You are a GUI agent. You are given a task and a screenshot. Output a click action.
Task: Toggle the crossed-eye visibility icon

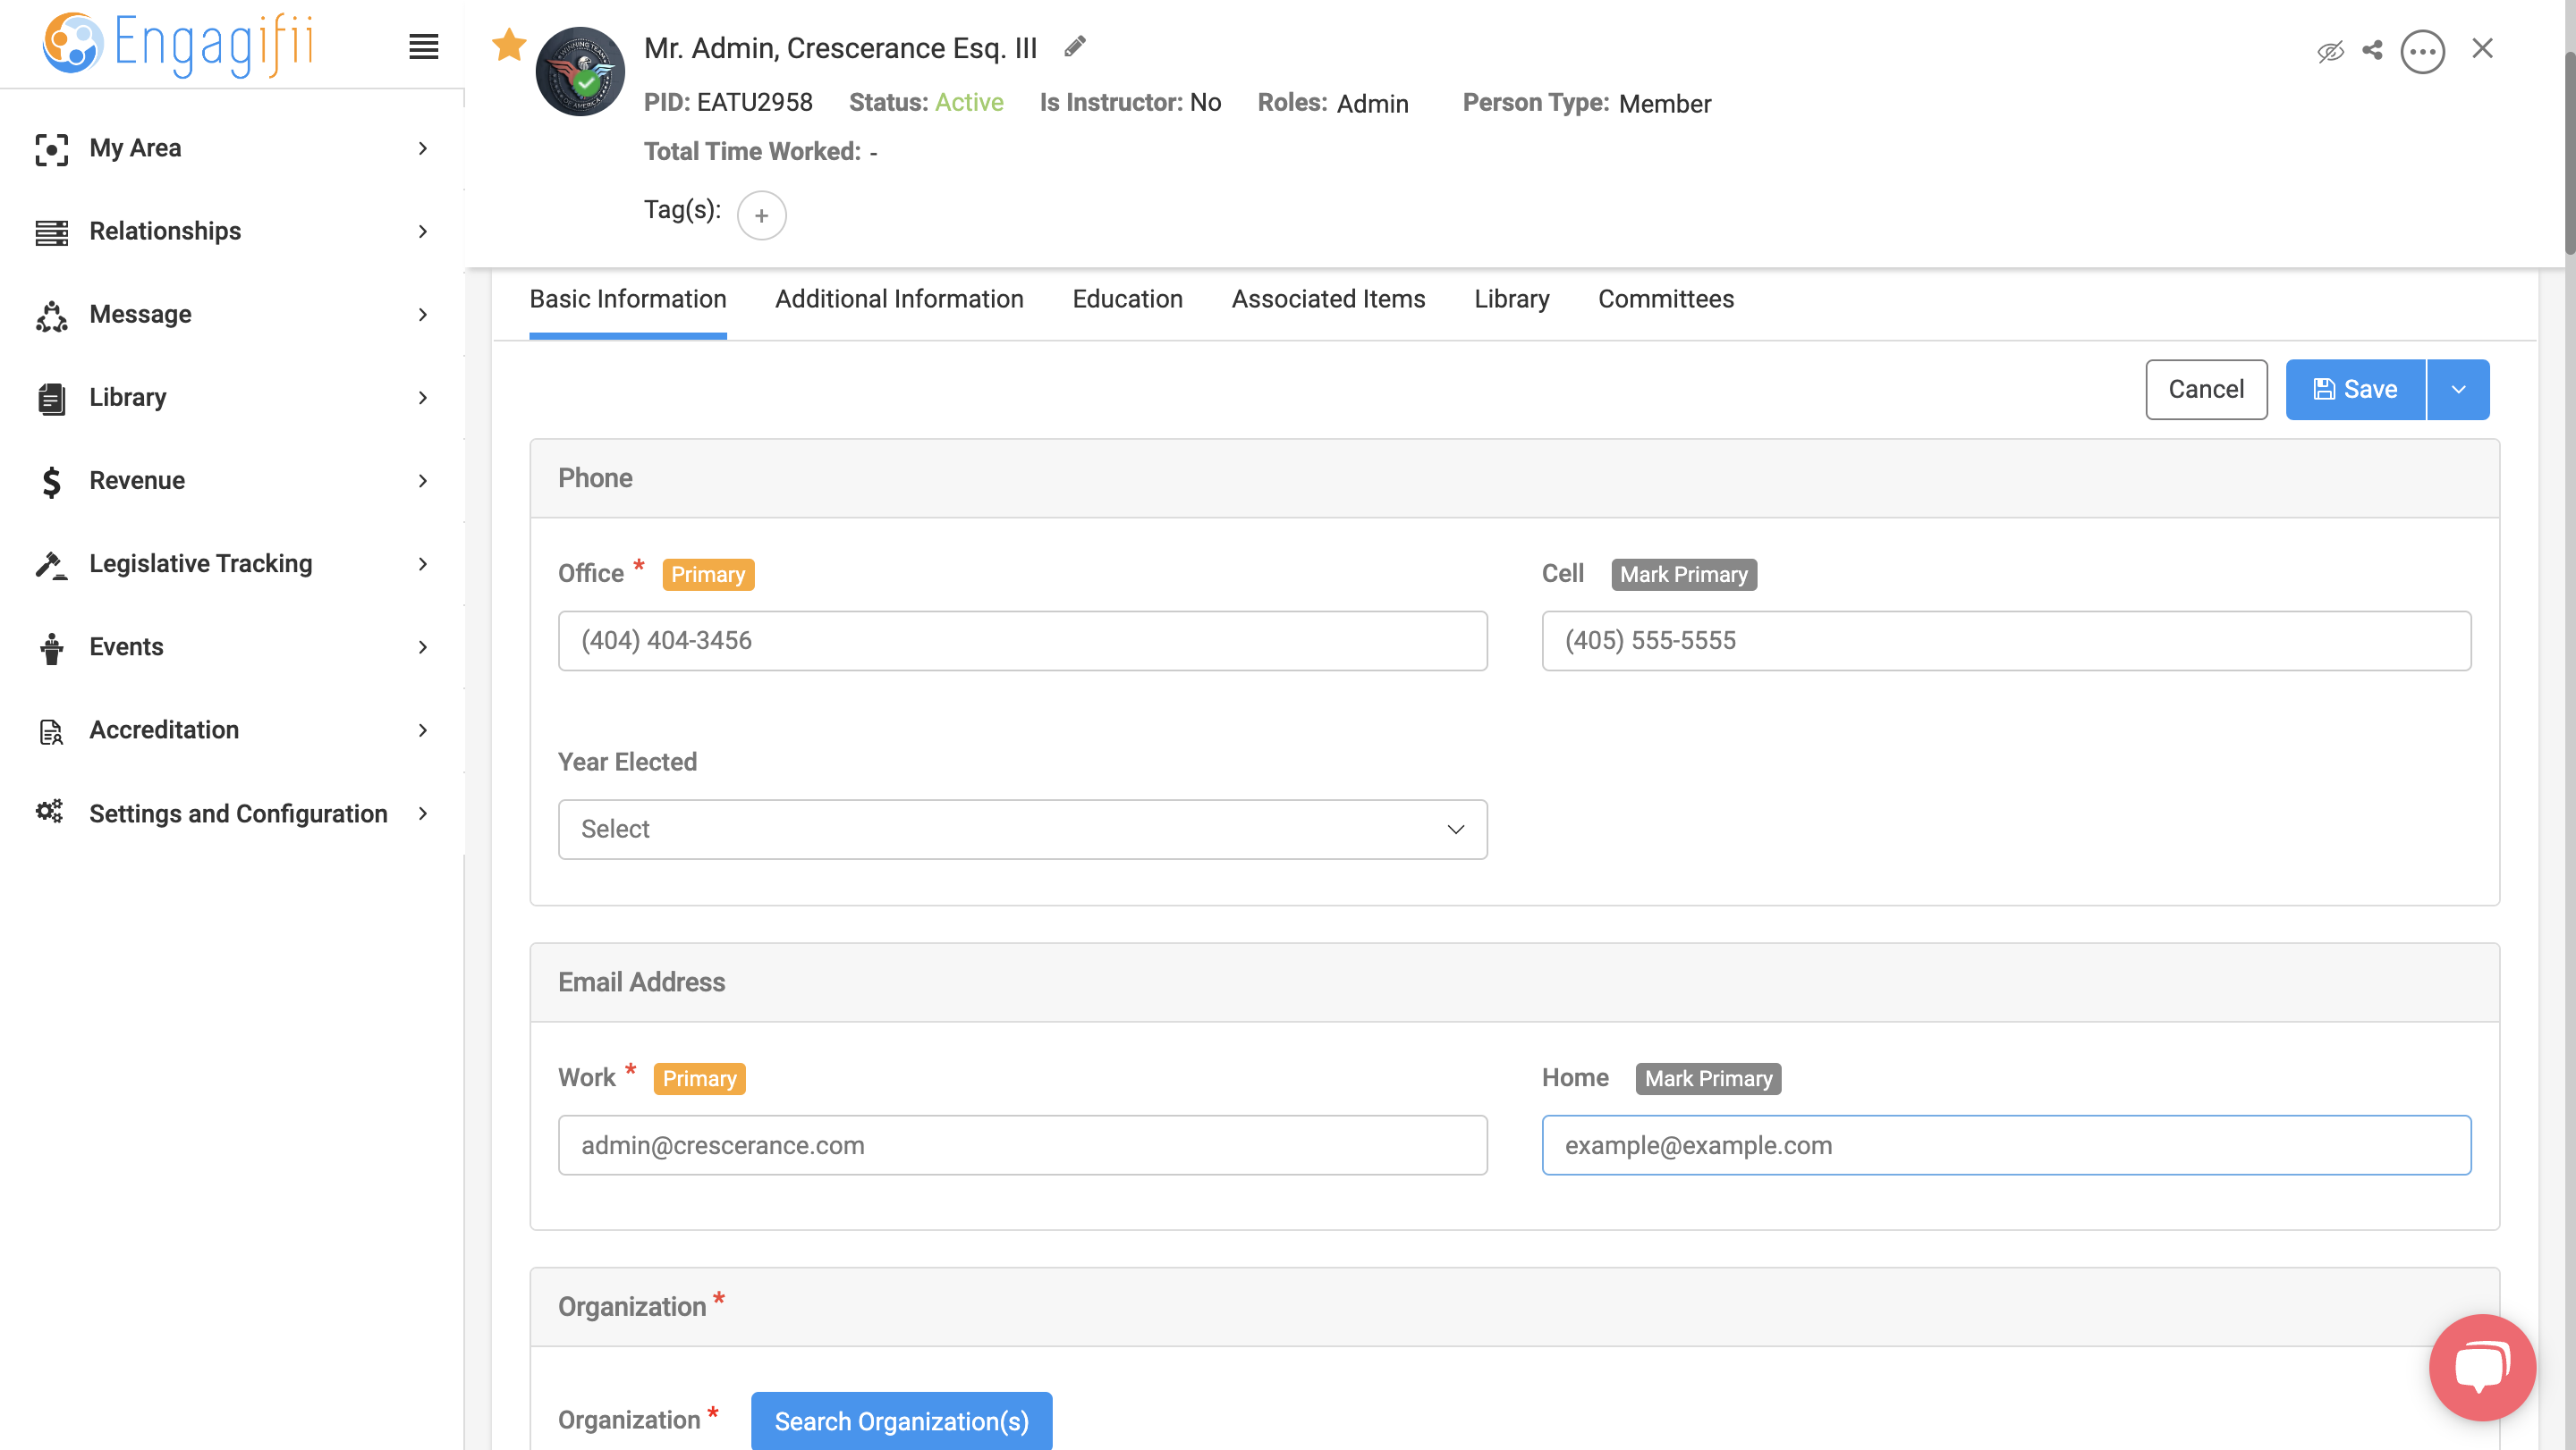pyautogui.click(x=2330, y=51)
